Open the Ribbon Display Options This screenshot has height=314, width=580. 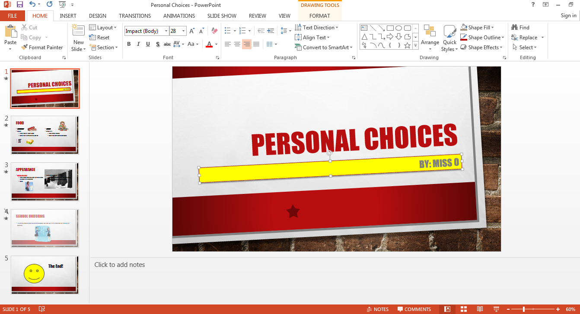pyautogui.click(x=545, y=4)
